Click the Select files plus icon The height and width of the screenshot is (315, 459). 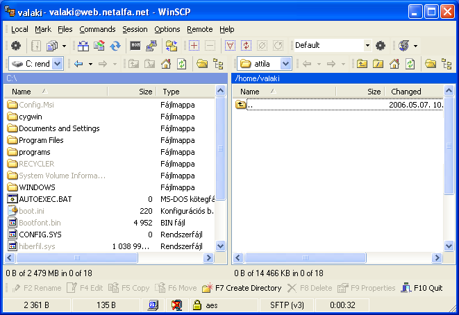(x=194, y=46)
